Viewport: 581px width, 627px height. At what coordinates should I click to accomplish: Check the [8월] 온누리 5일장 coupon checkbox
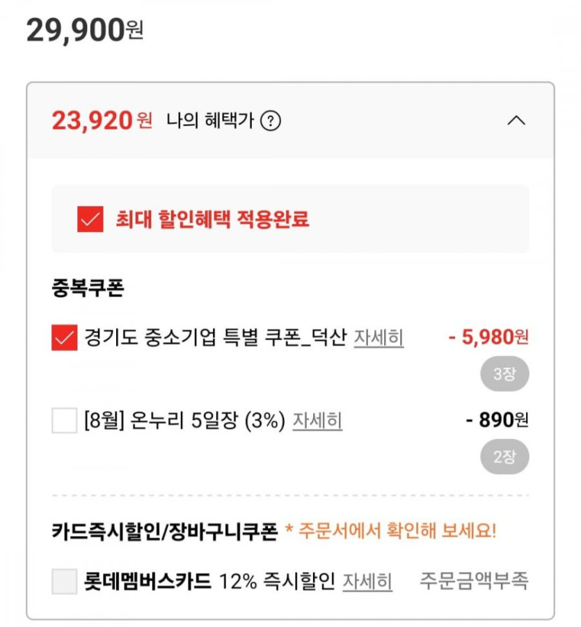pos(64,421)
